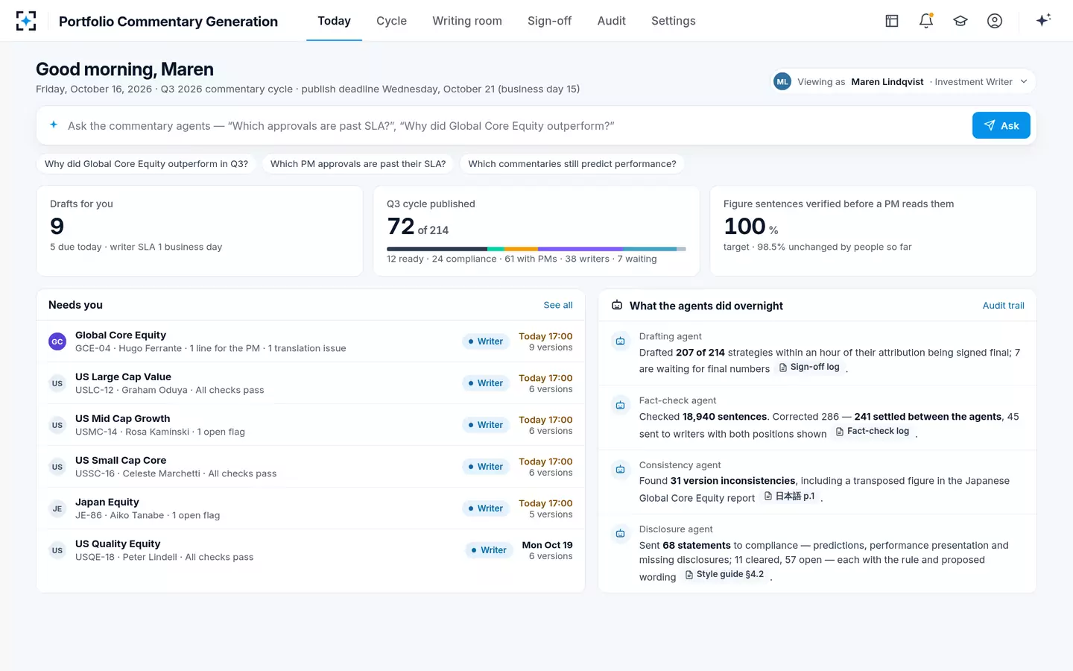
Task: Select the Today tab
Action: (x=334, y=21)
